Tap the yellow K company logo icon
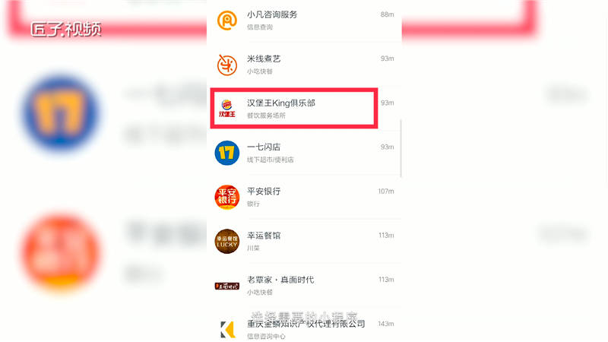608x342 pixels. click(227, 330)
